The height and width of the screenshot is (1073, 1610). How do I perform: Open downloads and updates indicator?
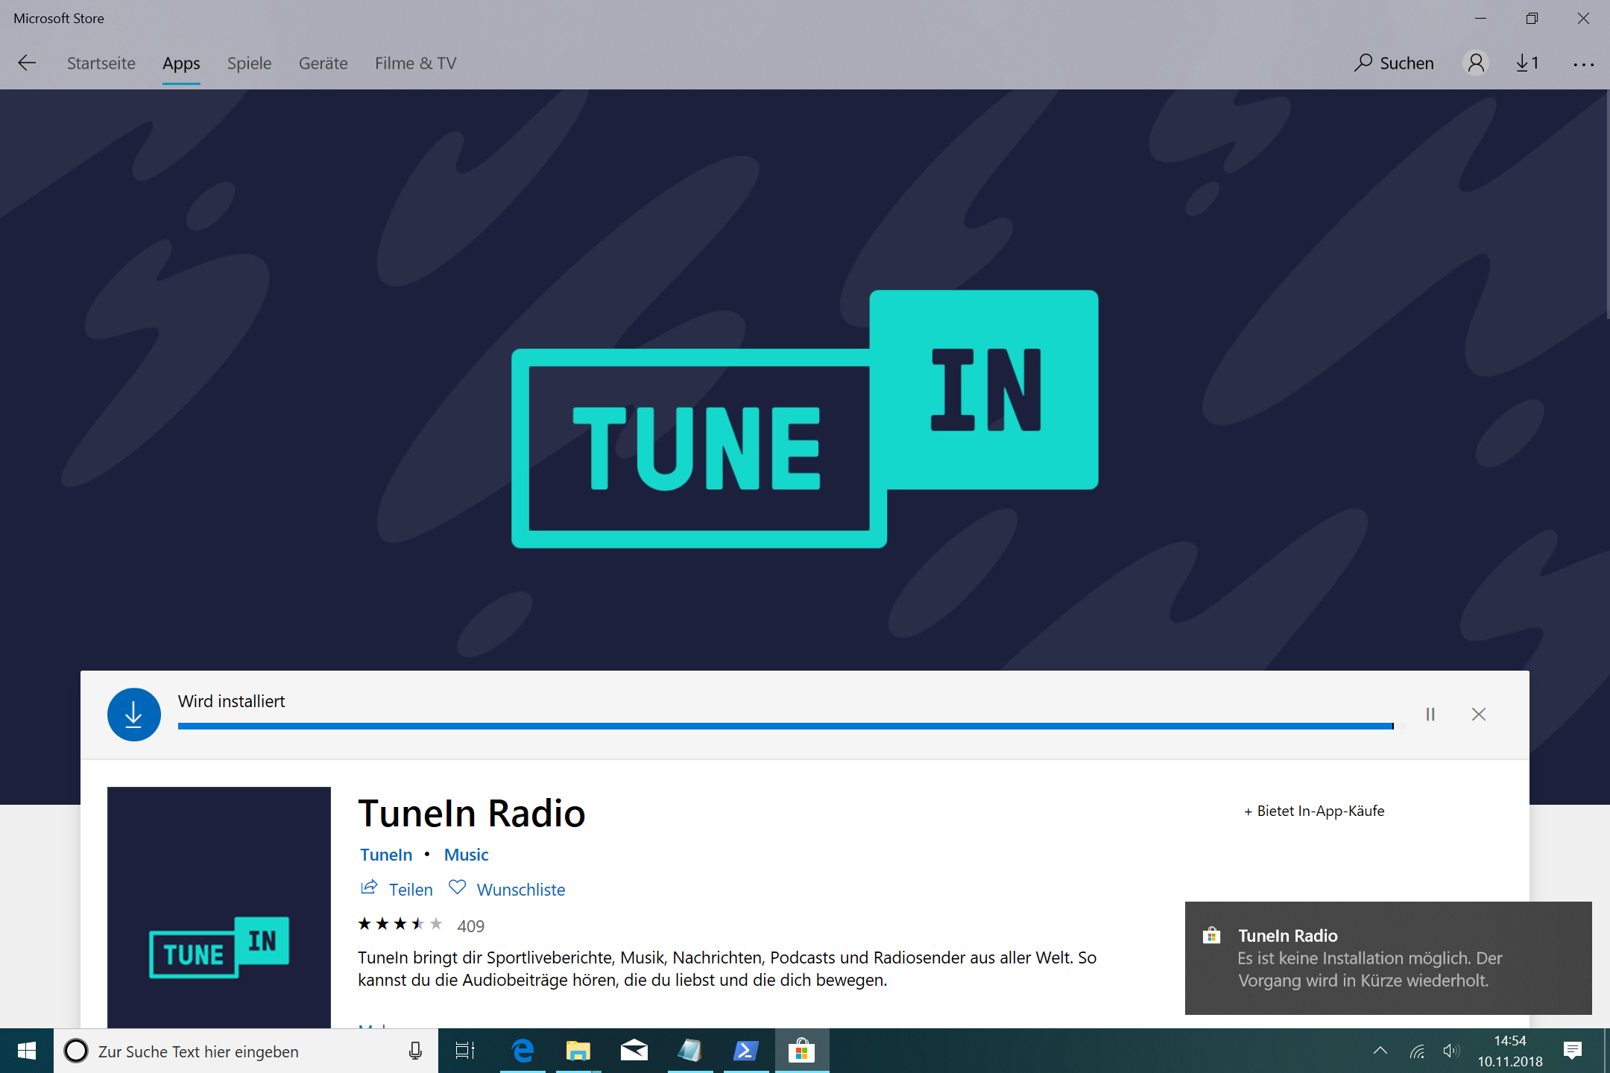tap(1527, 63)
